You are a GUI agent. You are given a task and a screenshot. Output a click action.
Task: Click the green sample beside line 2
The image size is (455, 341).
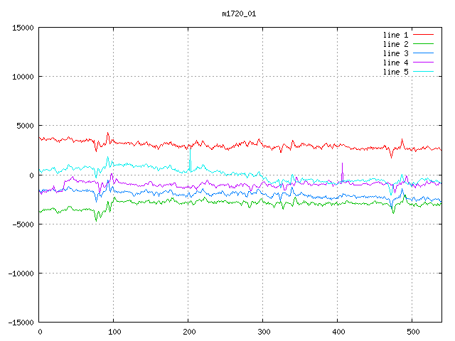423,44
